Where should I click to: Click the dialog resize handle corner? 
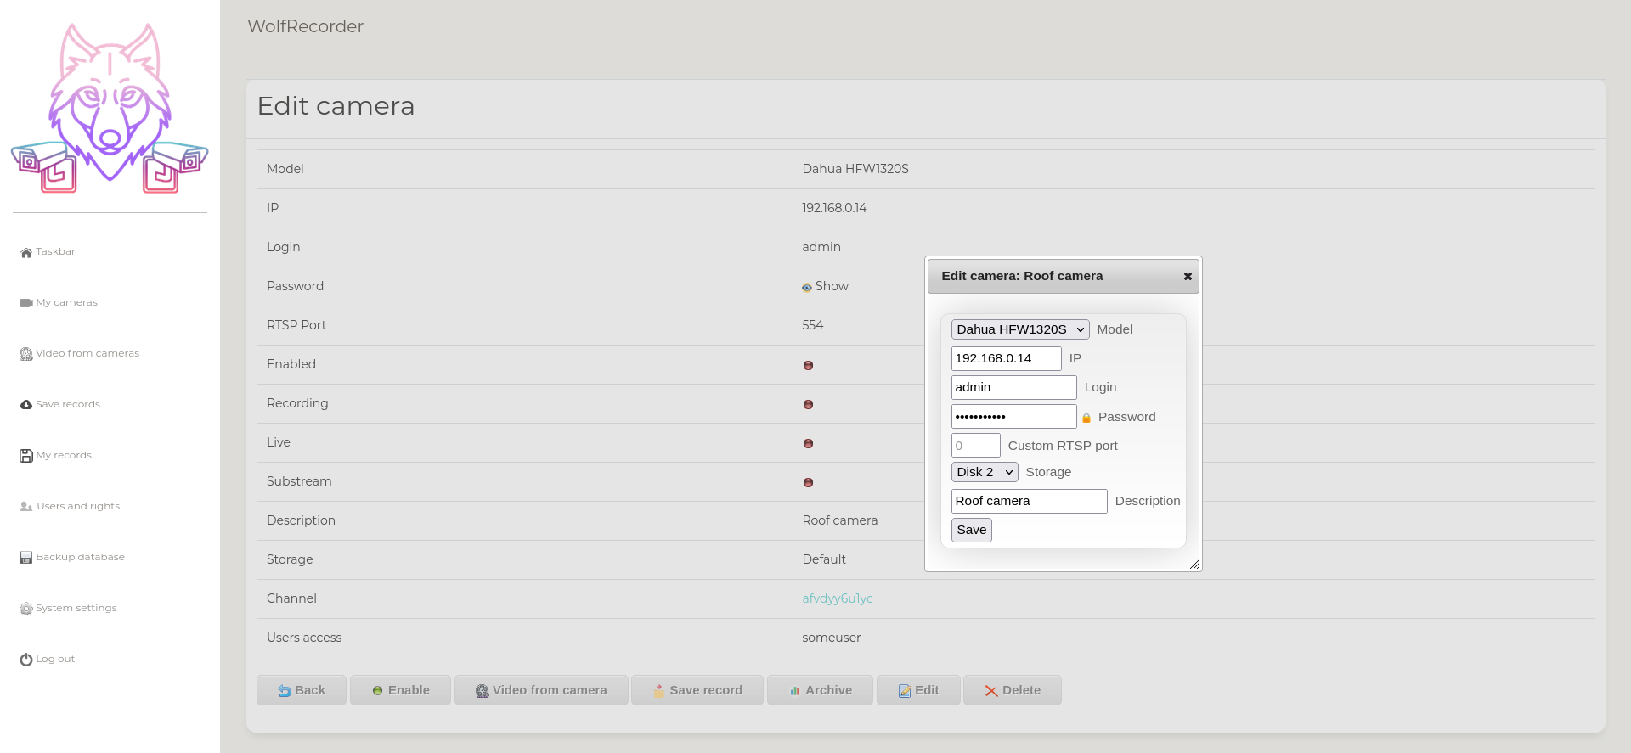(1194, 564)
